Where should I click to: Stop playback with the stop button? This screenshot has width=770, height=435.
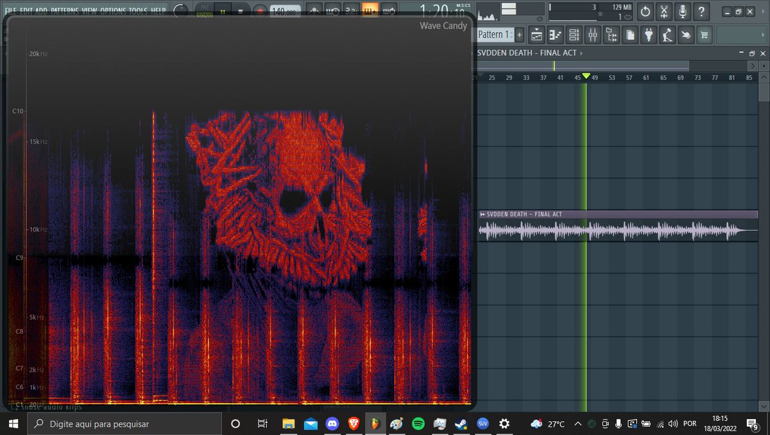[241, 12]
